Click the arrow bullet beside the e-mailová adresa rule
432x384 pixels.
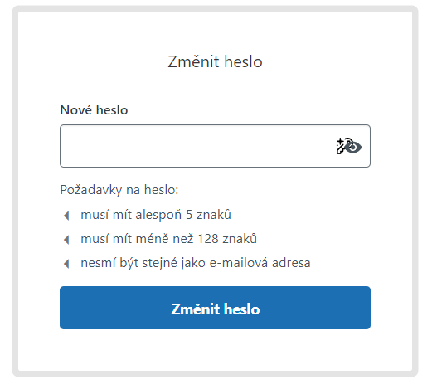[x=66, y=264]
